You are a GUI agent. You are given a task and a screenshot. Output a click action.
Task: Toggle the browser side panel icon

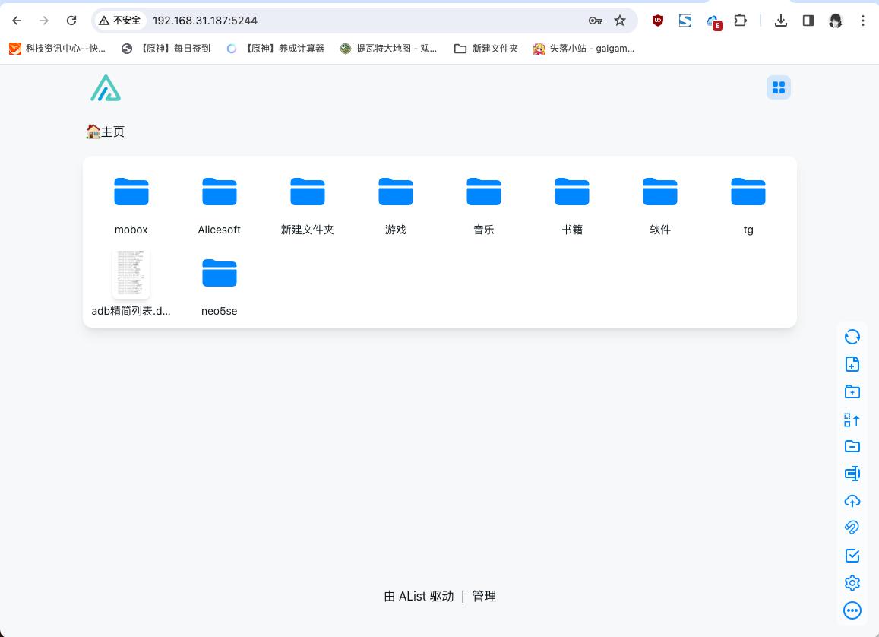click(808, 21)
